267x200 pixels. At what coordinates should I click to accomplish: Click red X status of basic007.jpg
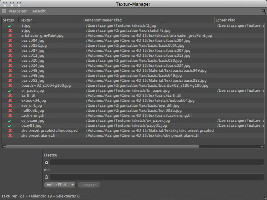tap(10, 51)
